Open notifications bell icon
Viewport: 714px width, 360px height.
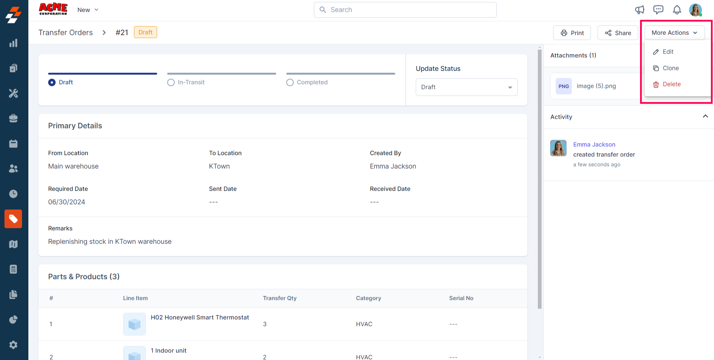[677, 10]
